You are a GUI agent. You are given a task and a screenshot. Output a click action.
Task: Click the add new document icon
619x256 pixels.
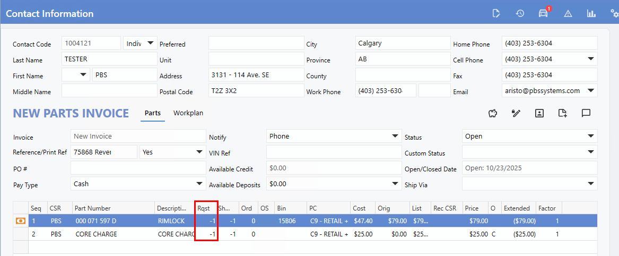coord(562,113)
